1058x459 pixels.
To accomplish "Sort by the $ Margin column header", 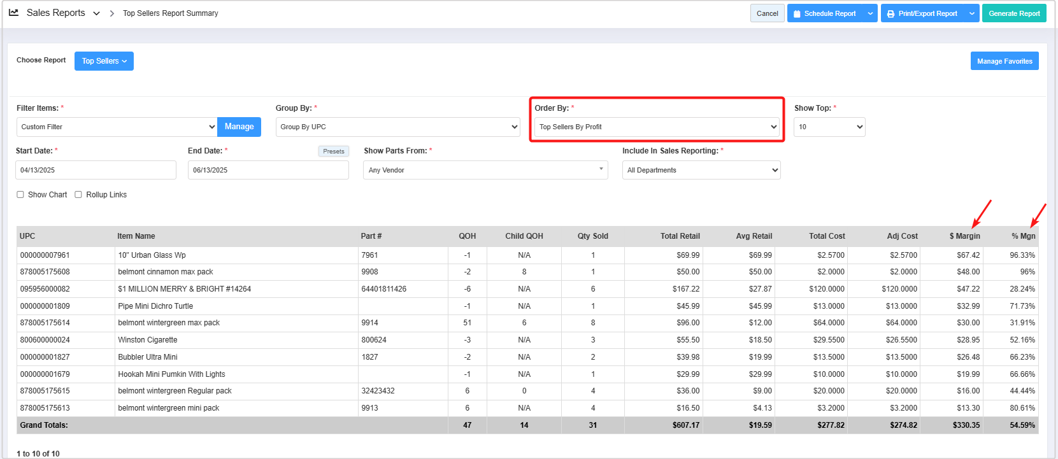I will click(964, 236).
